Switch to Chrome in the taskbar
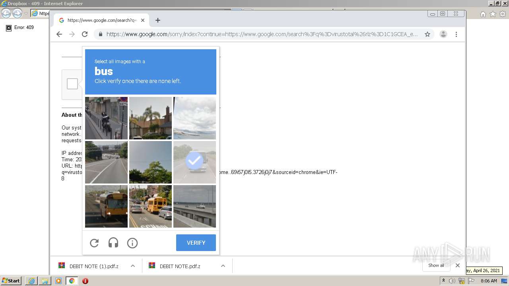Viewport: 509px width, 286px height. 72,281
